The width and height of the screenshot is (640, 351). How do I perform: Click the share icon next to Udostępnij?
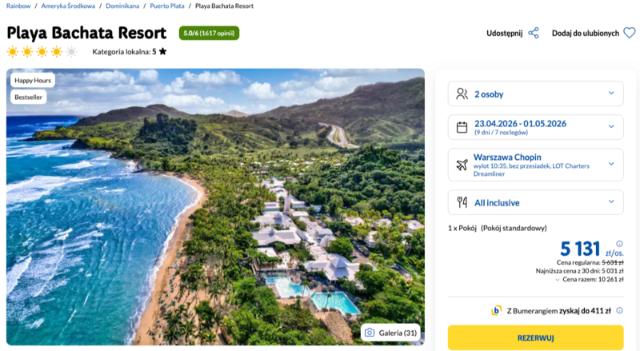tap(534, 33)
